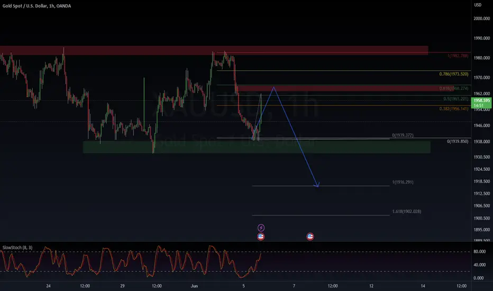Click the Gold Spot / U.S. Dollar chart title
493x291 pixels.
[x=37, y=6]
